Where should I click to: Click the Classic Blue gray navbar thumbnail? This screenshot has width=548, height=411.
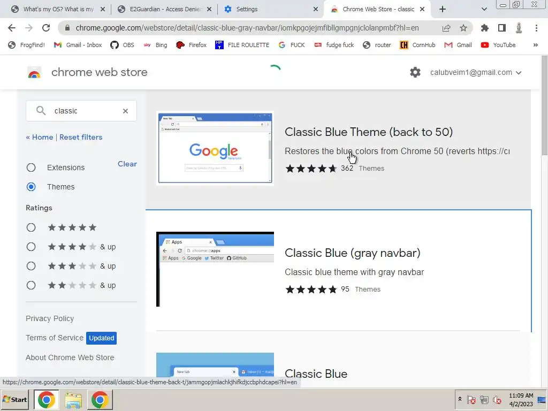click(215, 269)
